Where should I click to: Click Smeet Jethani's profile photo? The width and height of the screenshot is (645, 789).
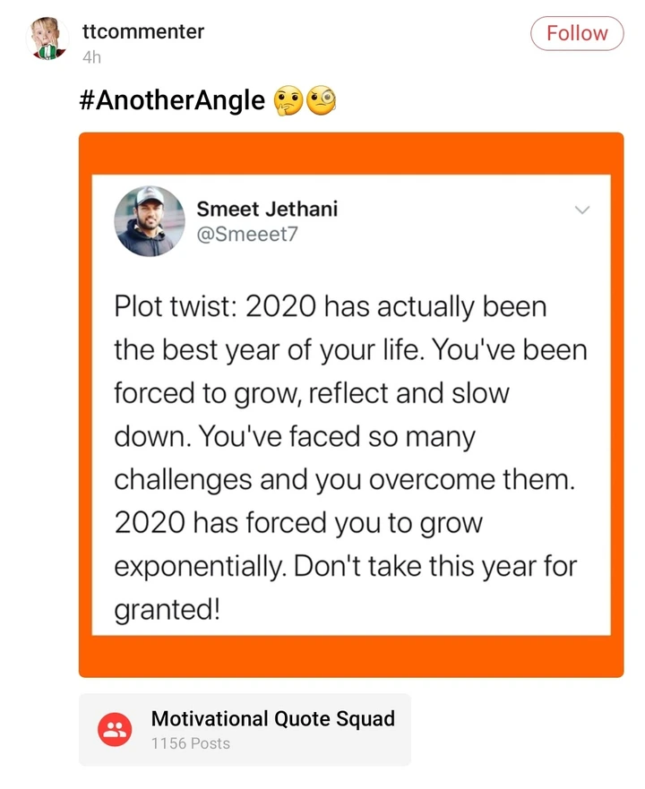149,221
